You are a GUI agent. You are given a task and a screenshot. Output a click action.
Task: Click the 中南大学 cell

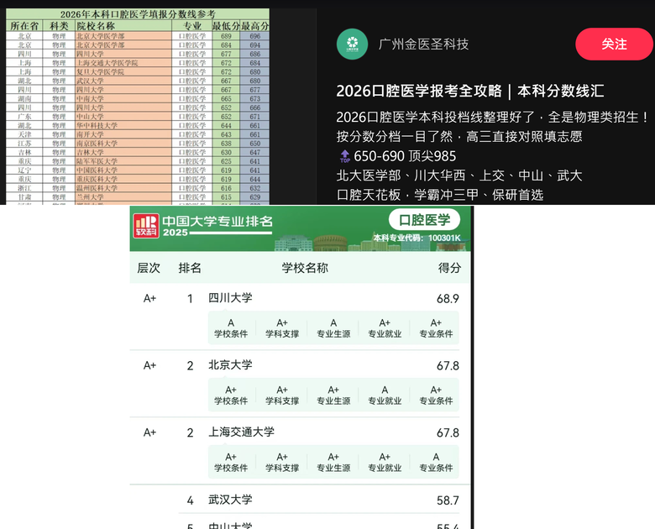[x=123, y=98]
